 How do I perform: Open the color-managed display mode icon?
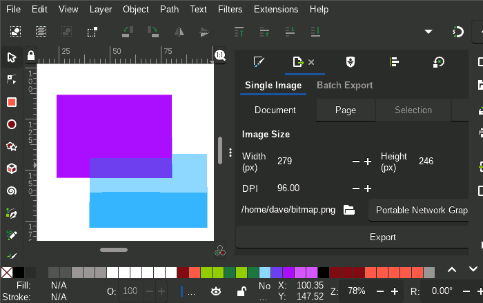coord(220,251)
